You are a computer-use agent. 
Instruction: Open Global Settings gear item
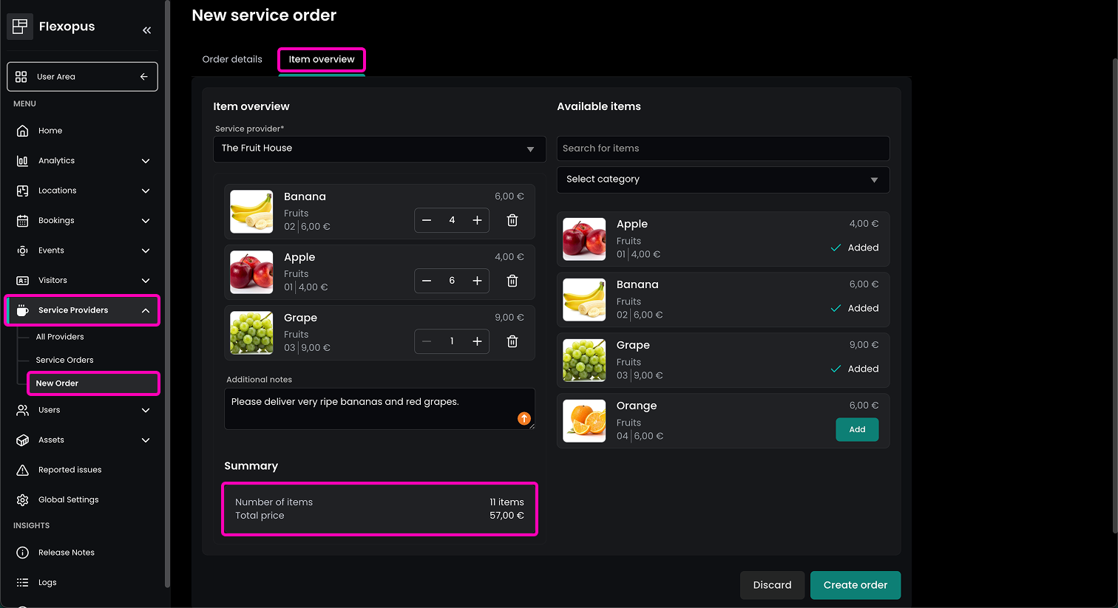pyautogui.click(x=68, y=500)
